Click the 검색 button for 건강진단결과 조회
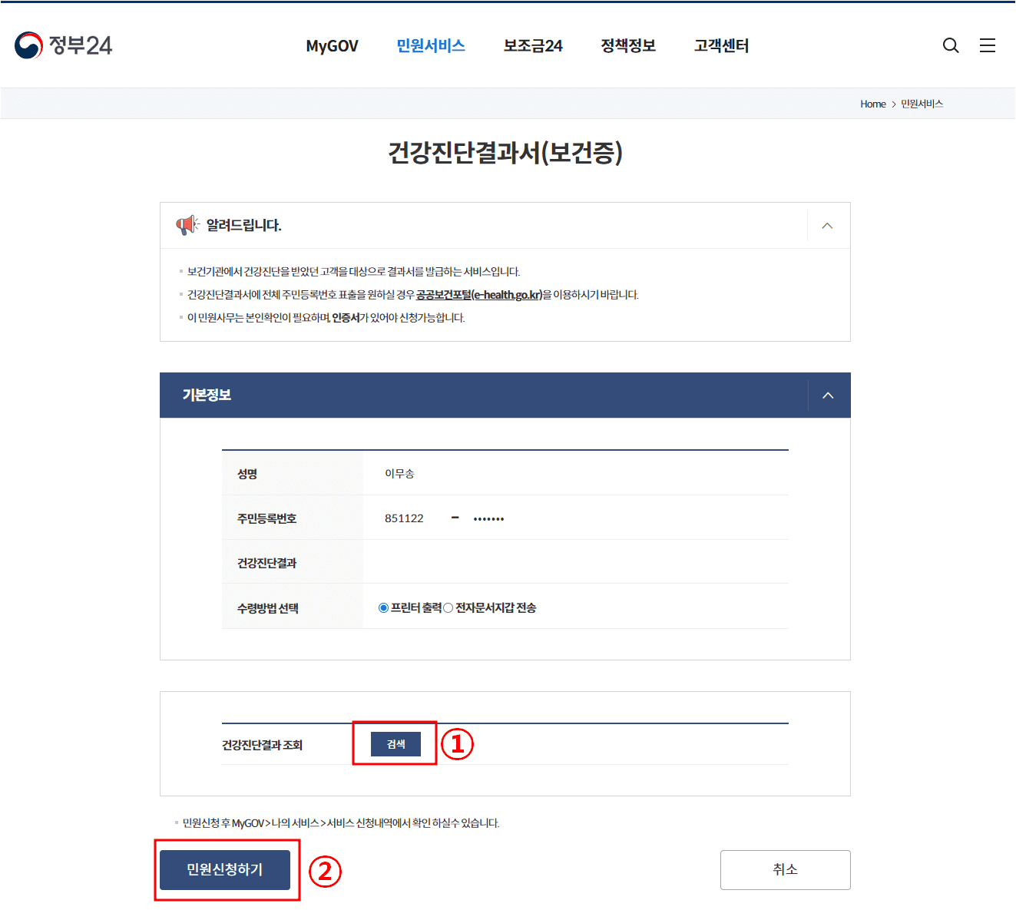The image size is (1016, 910). 395,743
